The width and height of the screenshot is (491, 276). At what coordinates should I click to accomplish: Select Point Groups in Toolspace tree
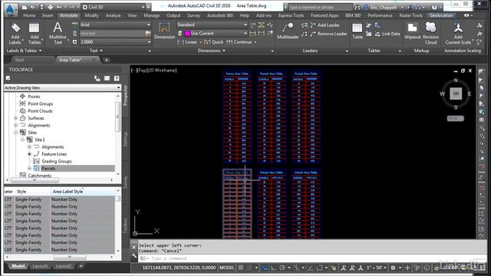(41, 103)
